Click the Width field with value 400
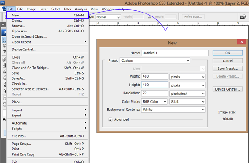The height and width of the screenshot is (163, 249). (x=155, y=76)
